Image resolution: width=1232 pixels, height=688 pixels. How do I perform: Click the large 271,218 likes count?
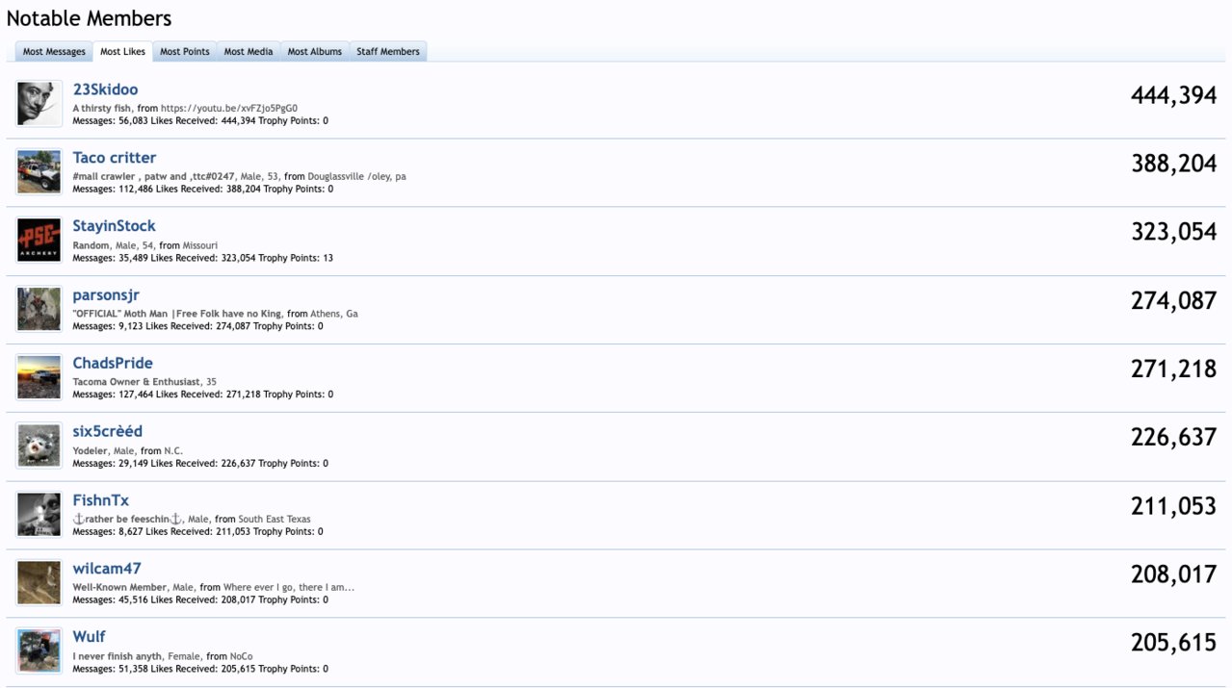(1174, 369)
